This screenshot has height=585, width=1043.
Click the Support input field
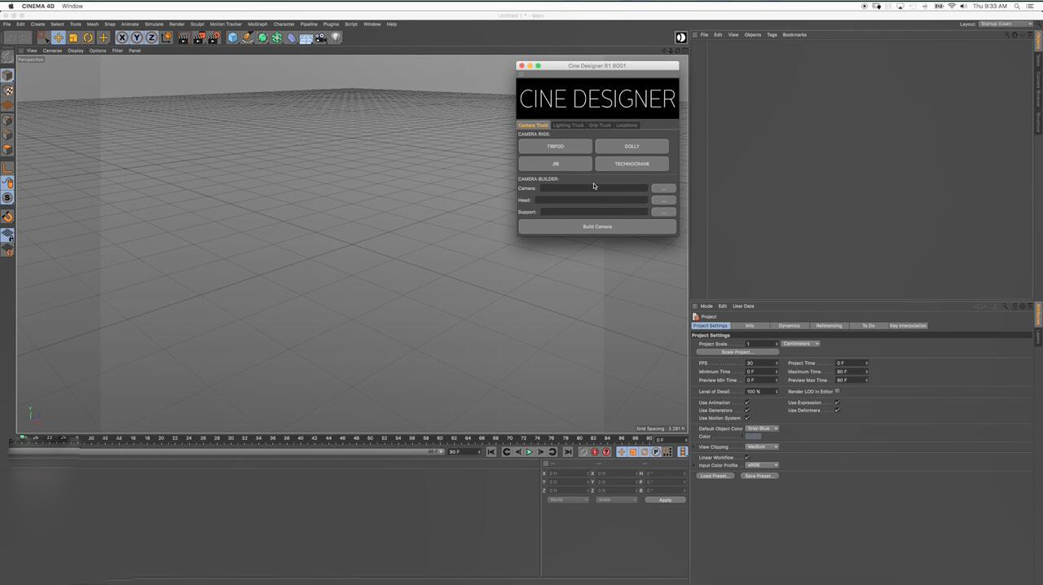coord(594,212)
